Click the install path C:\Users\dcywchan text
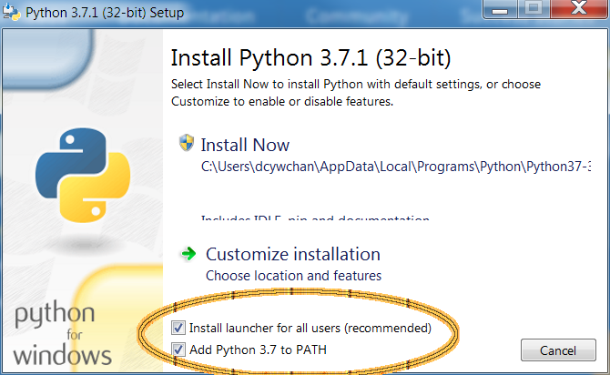Viewport: 610px width, 375px height. 396,167
